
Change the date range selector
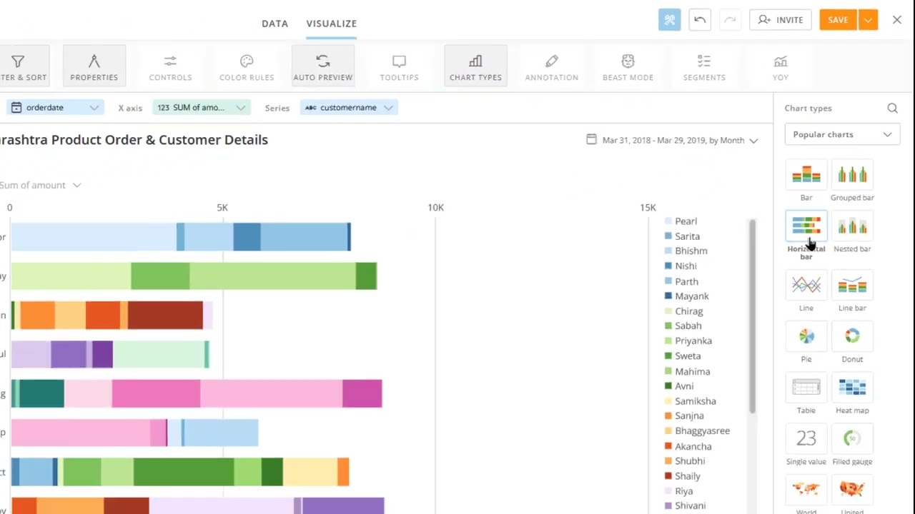coord(672,140)
